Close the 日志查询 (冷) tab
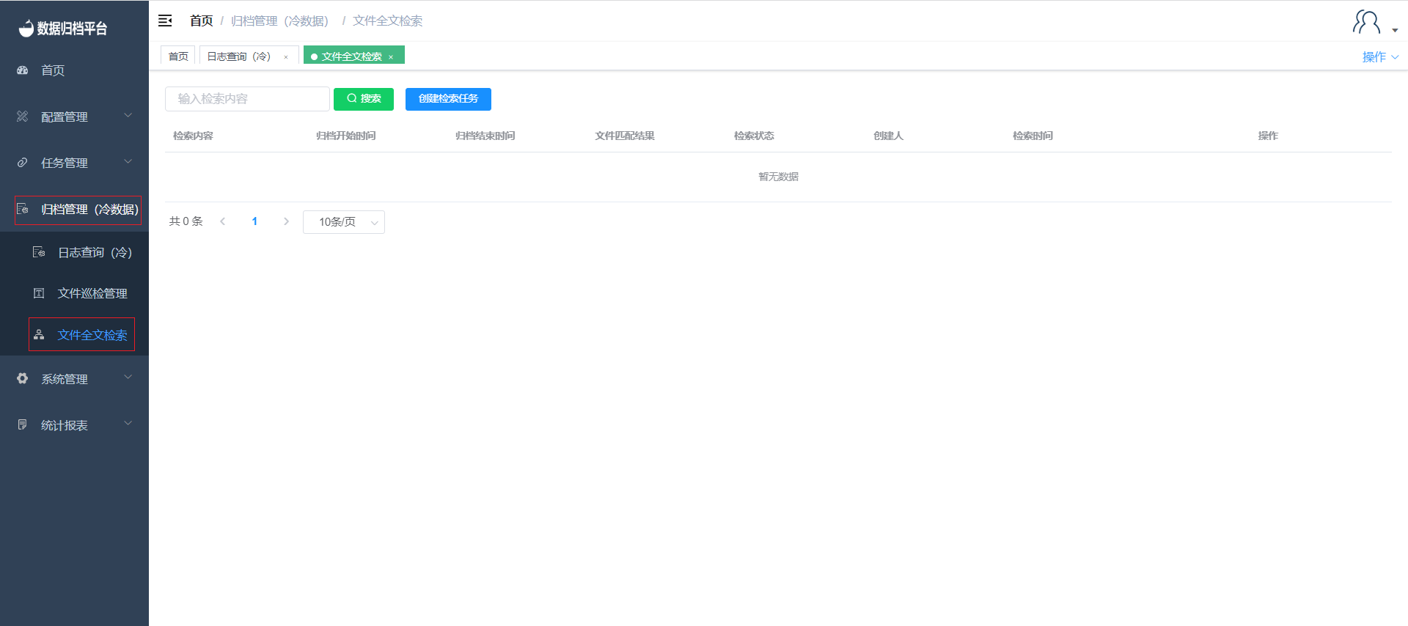The image size is (1408, 626). [286, 57]
